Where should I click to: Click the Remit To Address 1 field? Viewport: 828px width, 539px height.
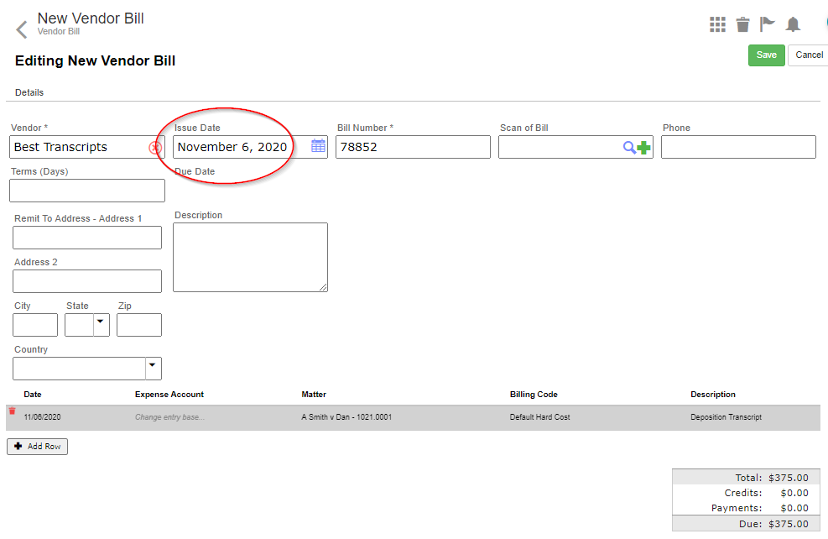[x=87, y=238]
